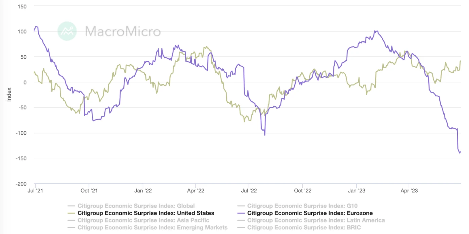Hide the Eurozone series legend
This screenshot has height=234, width=469.
(x=310, y=213)
